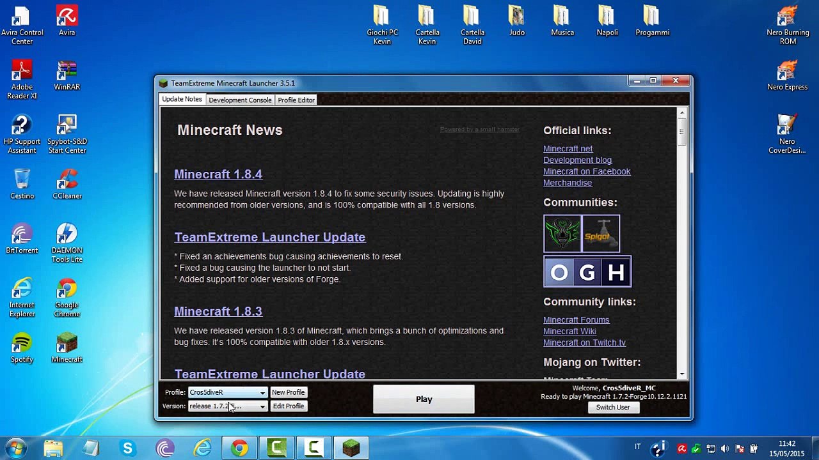Open the Minecraft 1.8.4 news headline
This screenshot has height=460, width=819.
(x=218, y=174)
